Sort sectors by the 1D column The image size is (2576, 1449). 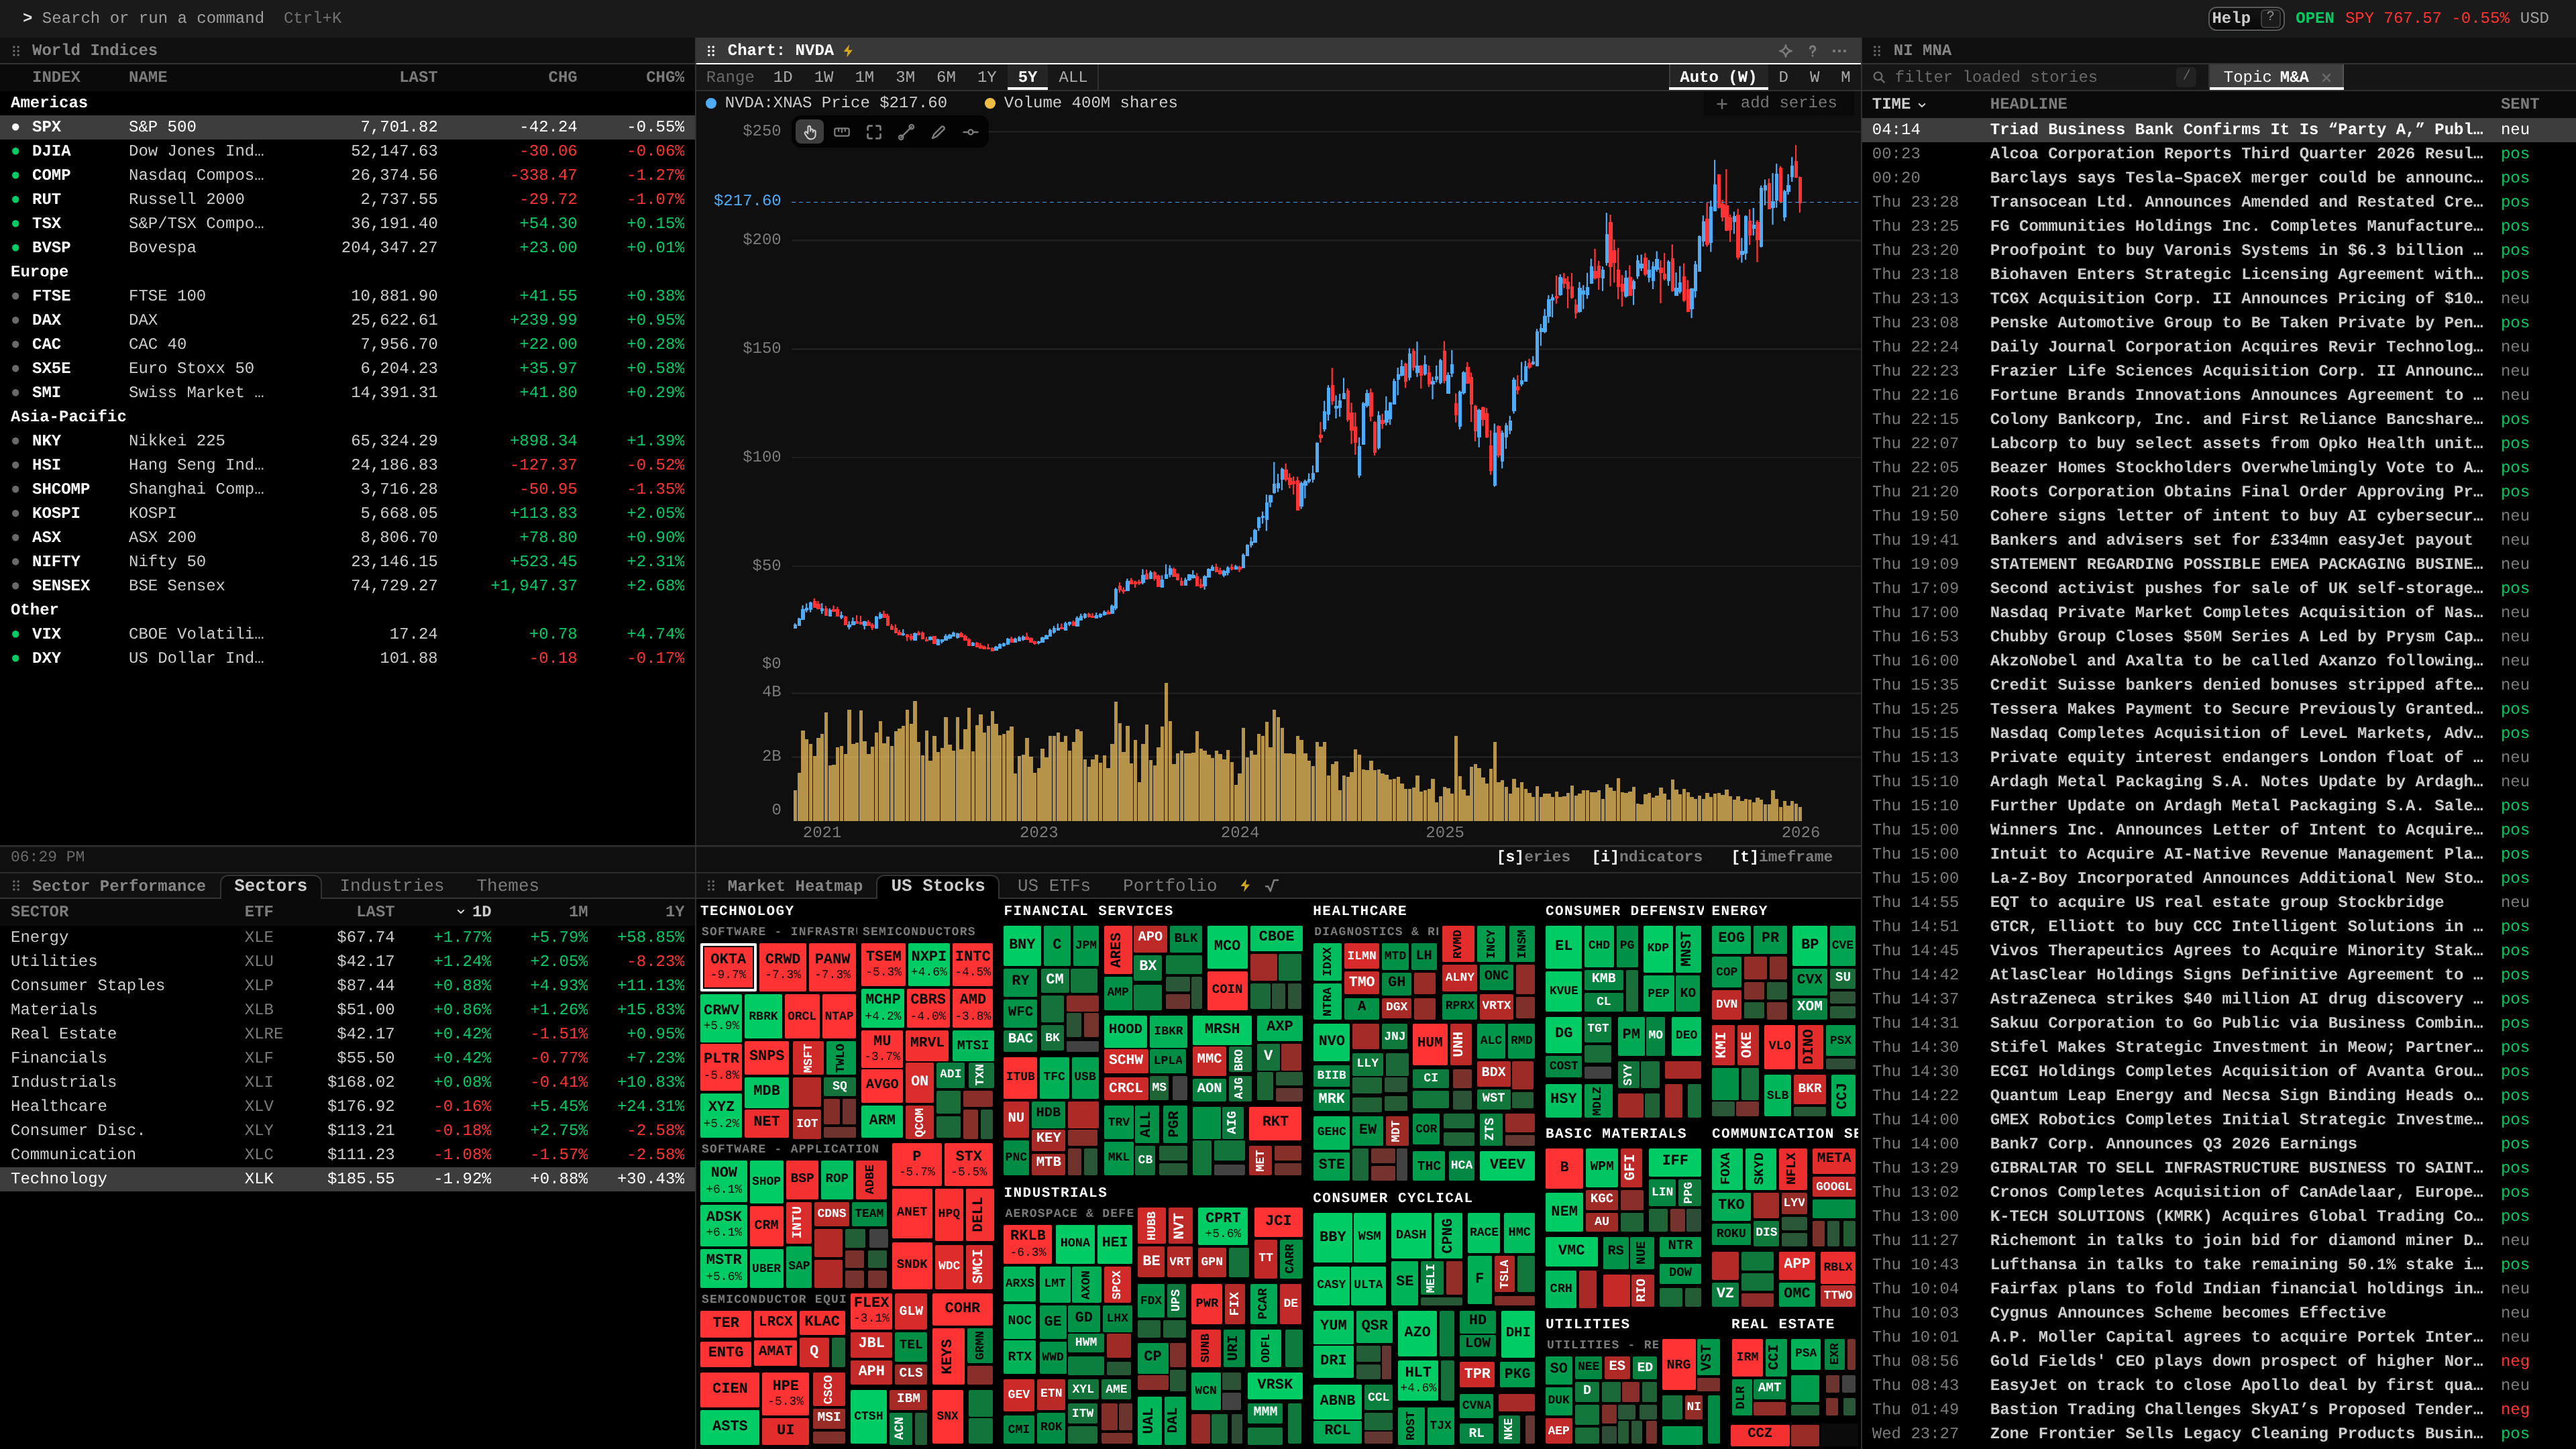click(x=474, y=911)
